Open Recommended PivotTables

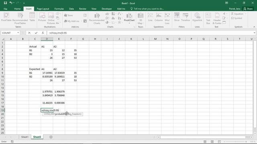pyautogui.click(x=20, y=18)
